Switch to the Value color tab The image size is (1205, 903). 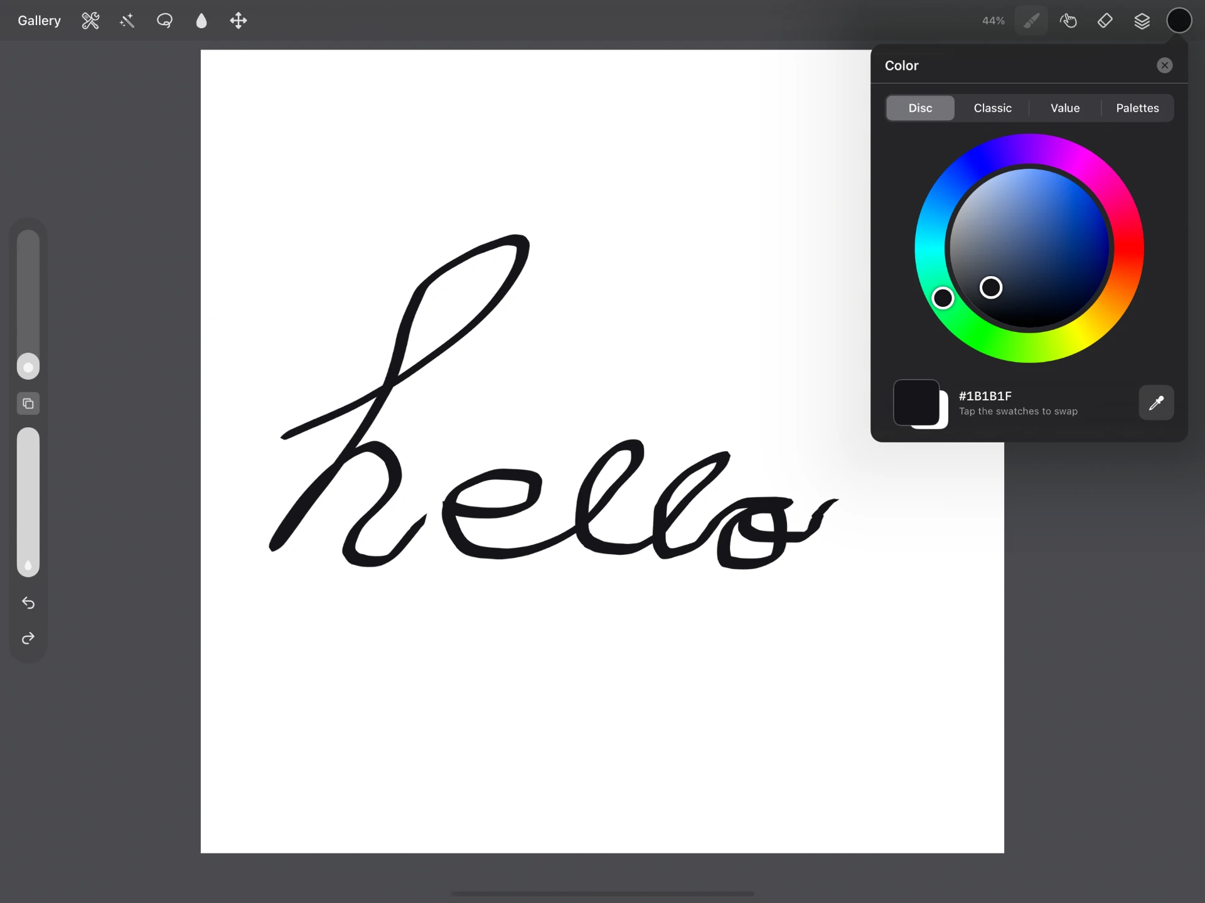coord(1065,108)
